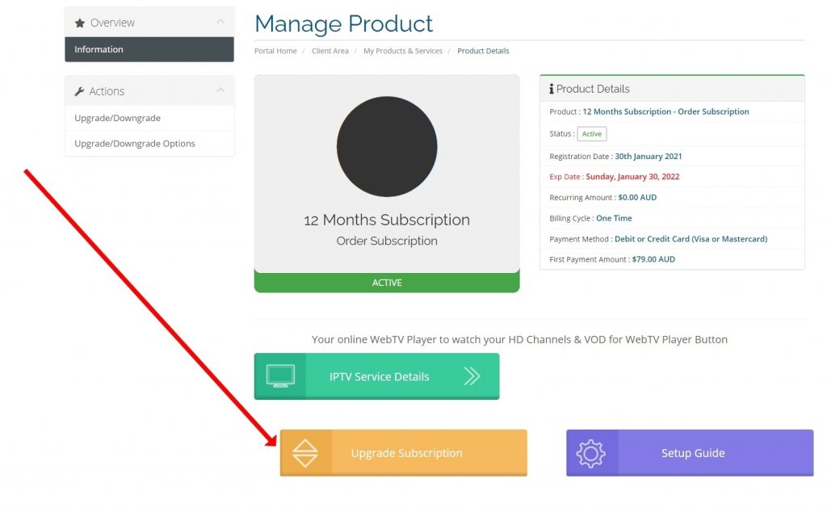
Task: Collapse the Overview sidebar panel
Action: [220, 23]
